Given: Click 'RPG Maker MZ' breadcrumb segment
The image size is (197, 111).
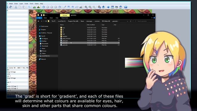Looking at the screenshot, I should [x=106, y=21].
